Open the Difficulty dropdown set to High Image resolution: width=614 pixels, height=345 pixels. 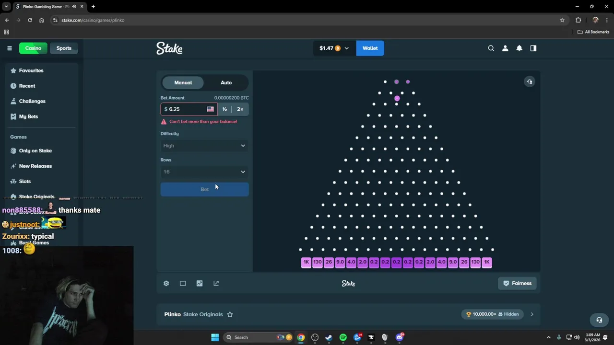(204, 146)
